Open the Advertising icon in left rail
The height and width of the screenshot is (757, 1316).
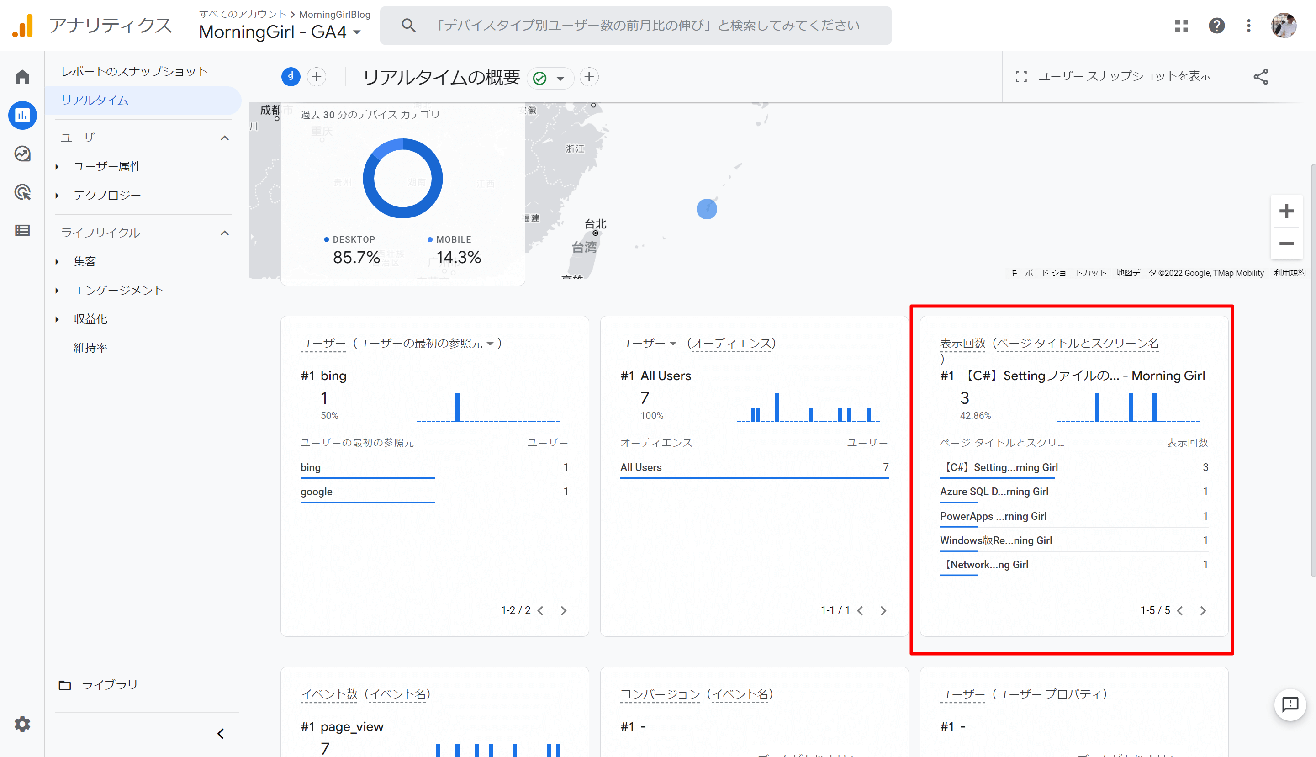(x=22, y=192)
